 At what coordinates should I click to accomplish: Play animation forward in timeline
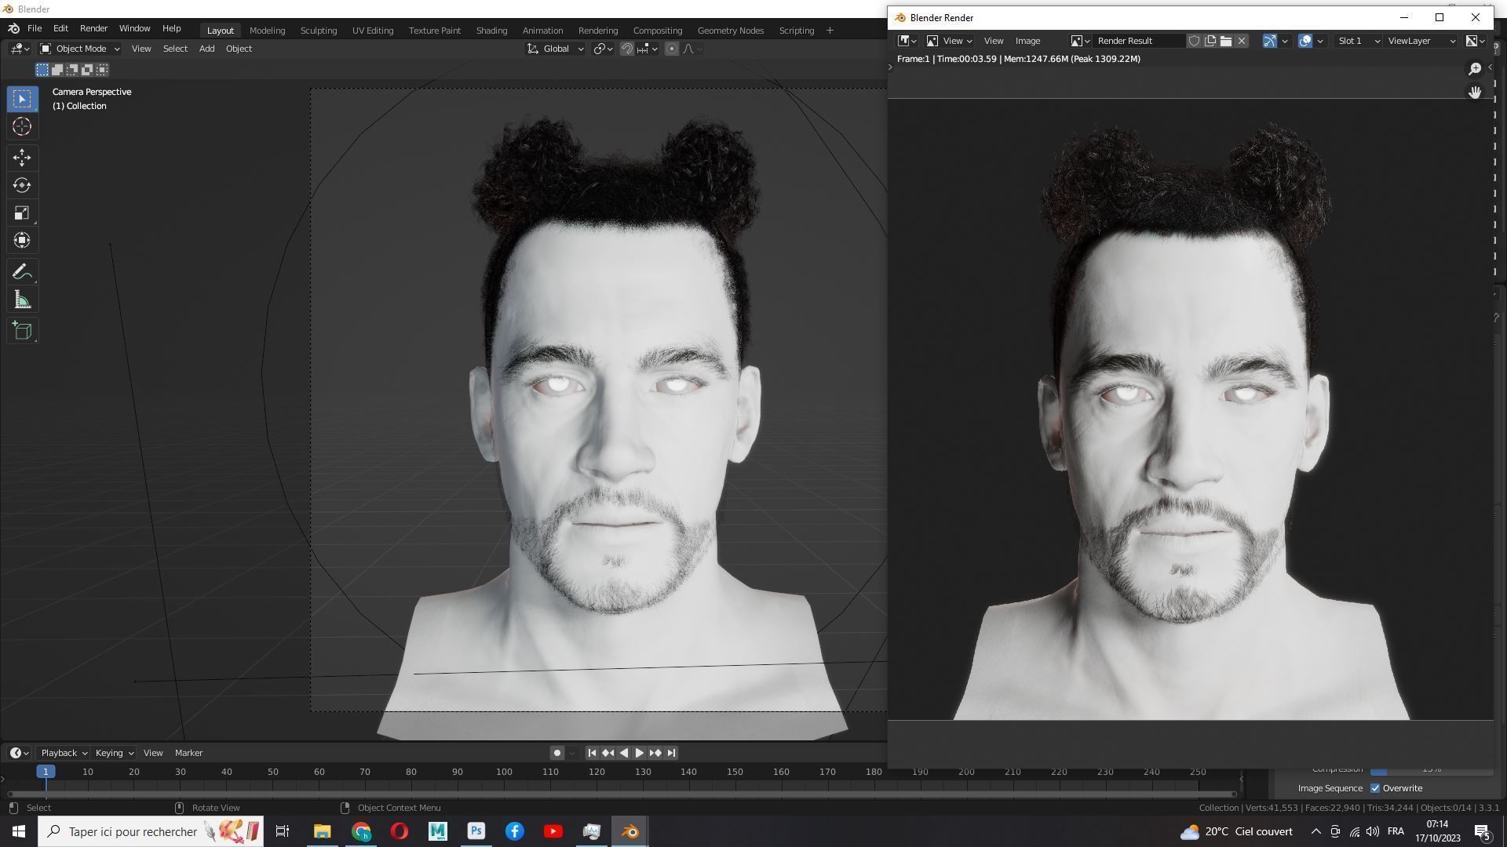(x=639, y=753)
